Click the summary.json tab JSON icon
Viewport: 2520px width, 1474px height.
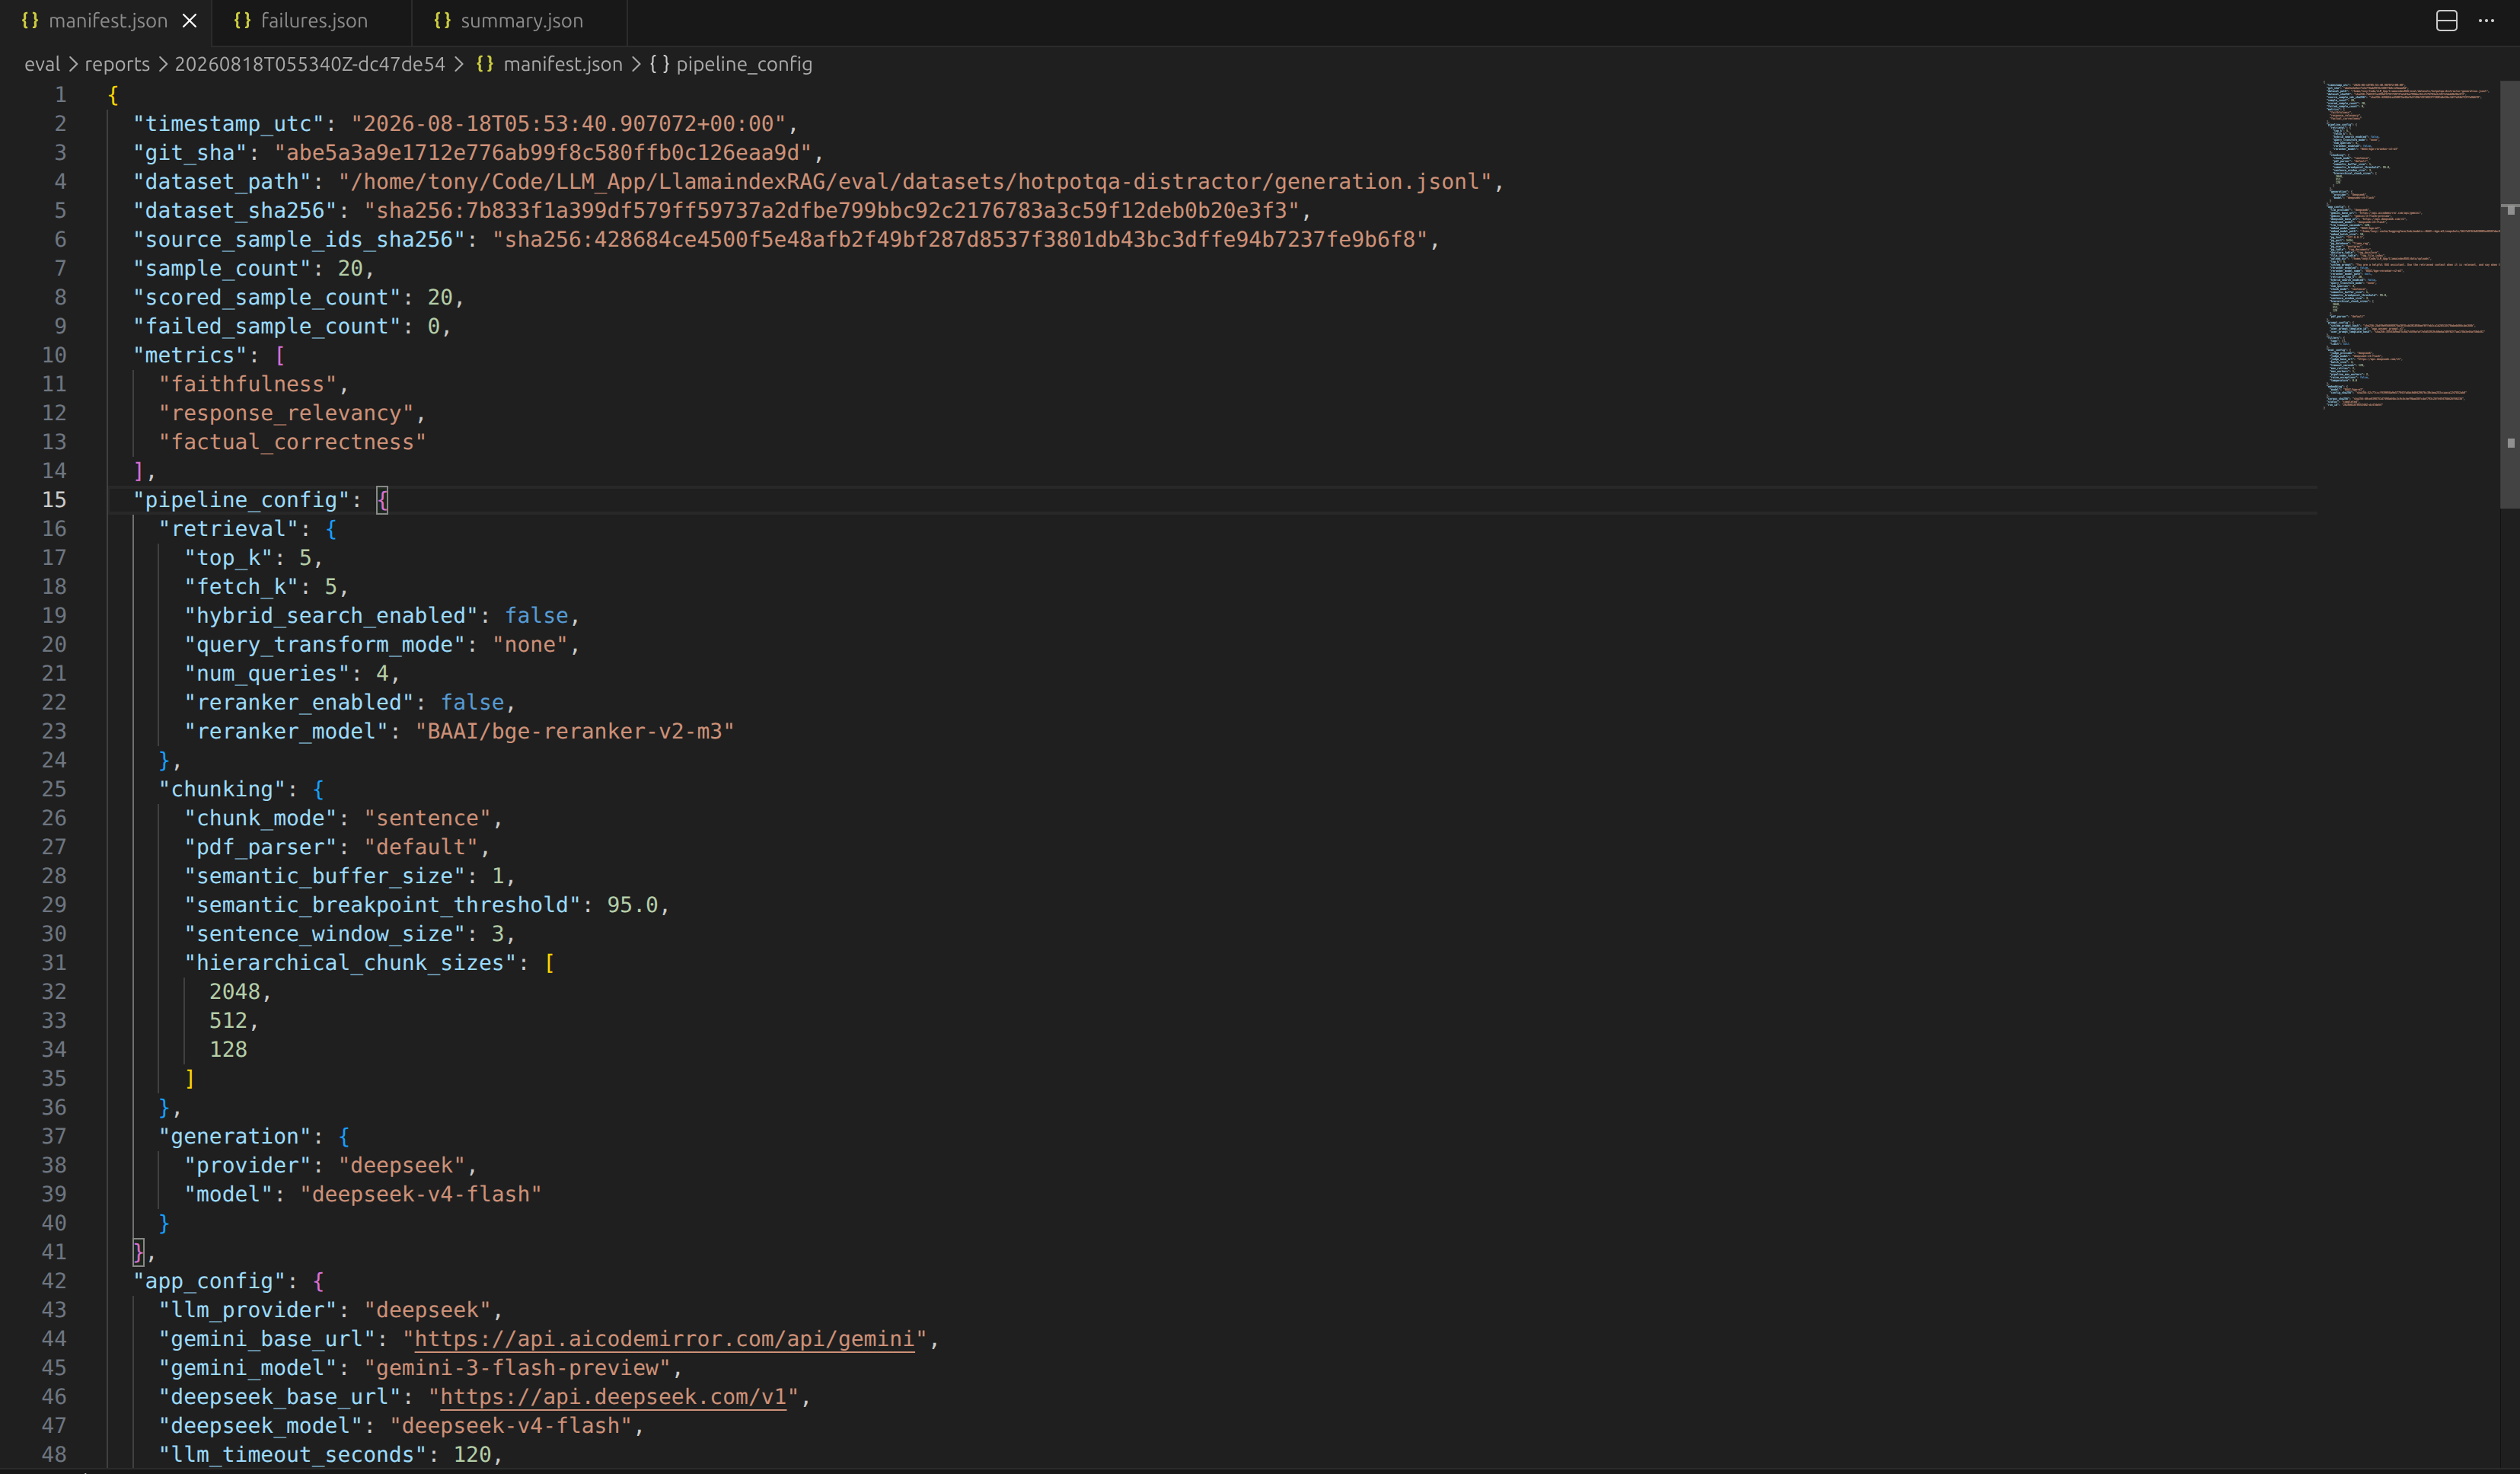click(442, 21)
